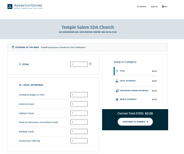Viewport: 184px width, 154px height.
Task: Click the Offering of the Week calendar icon
Action: point(13,47)
